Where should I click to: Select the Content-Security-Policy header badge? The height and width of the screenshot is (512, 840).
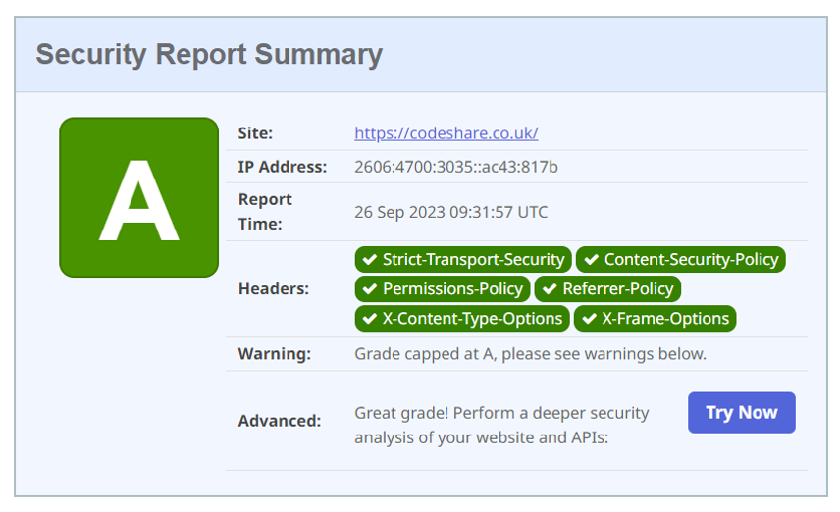click(681, 260)
